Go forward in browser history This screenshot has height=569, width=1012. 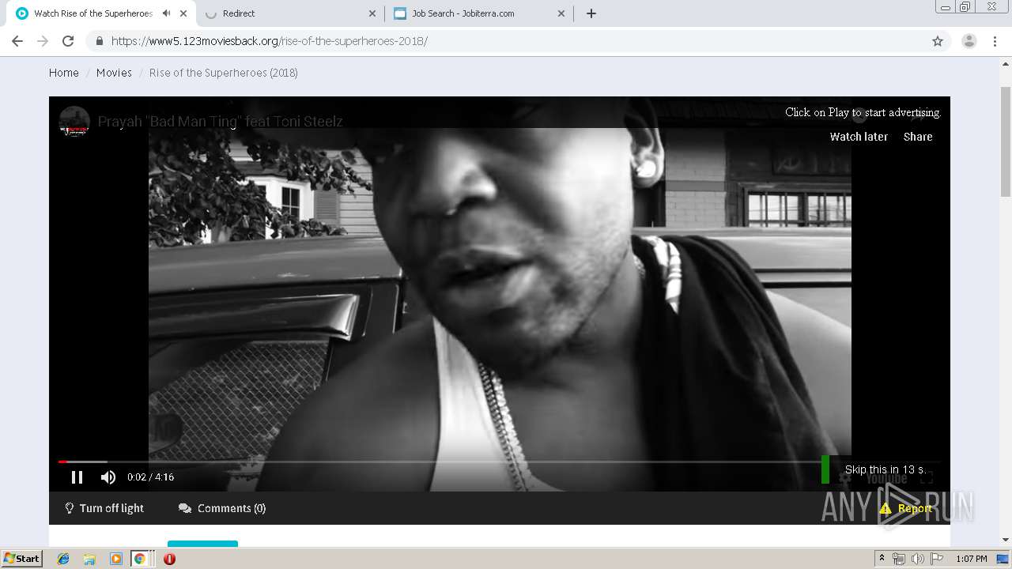coord(43,41)
